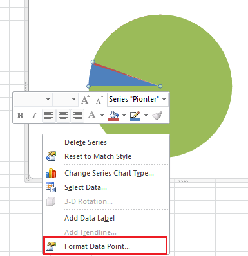Align text right in mini toolbar
This screenshot has height=256, width=248.
pyautogui.click(x=77, y=116)
